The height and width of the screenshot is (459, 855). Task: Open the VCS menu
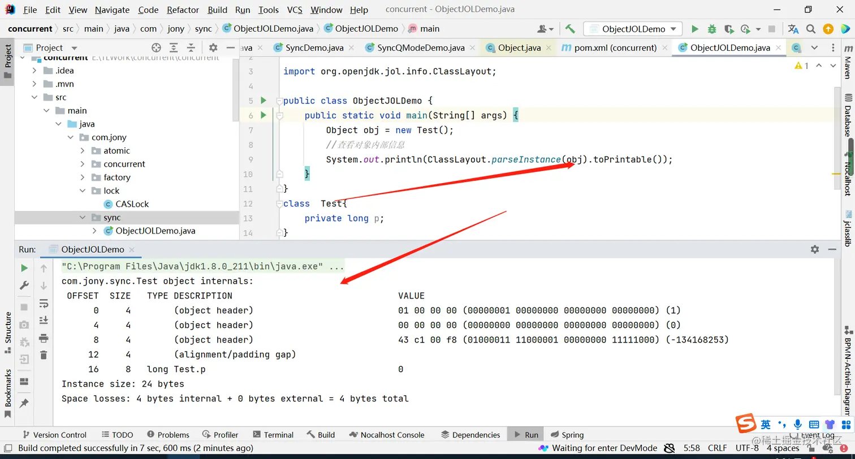click(x=295, y=10)
